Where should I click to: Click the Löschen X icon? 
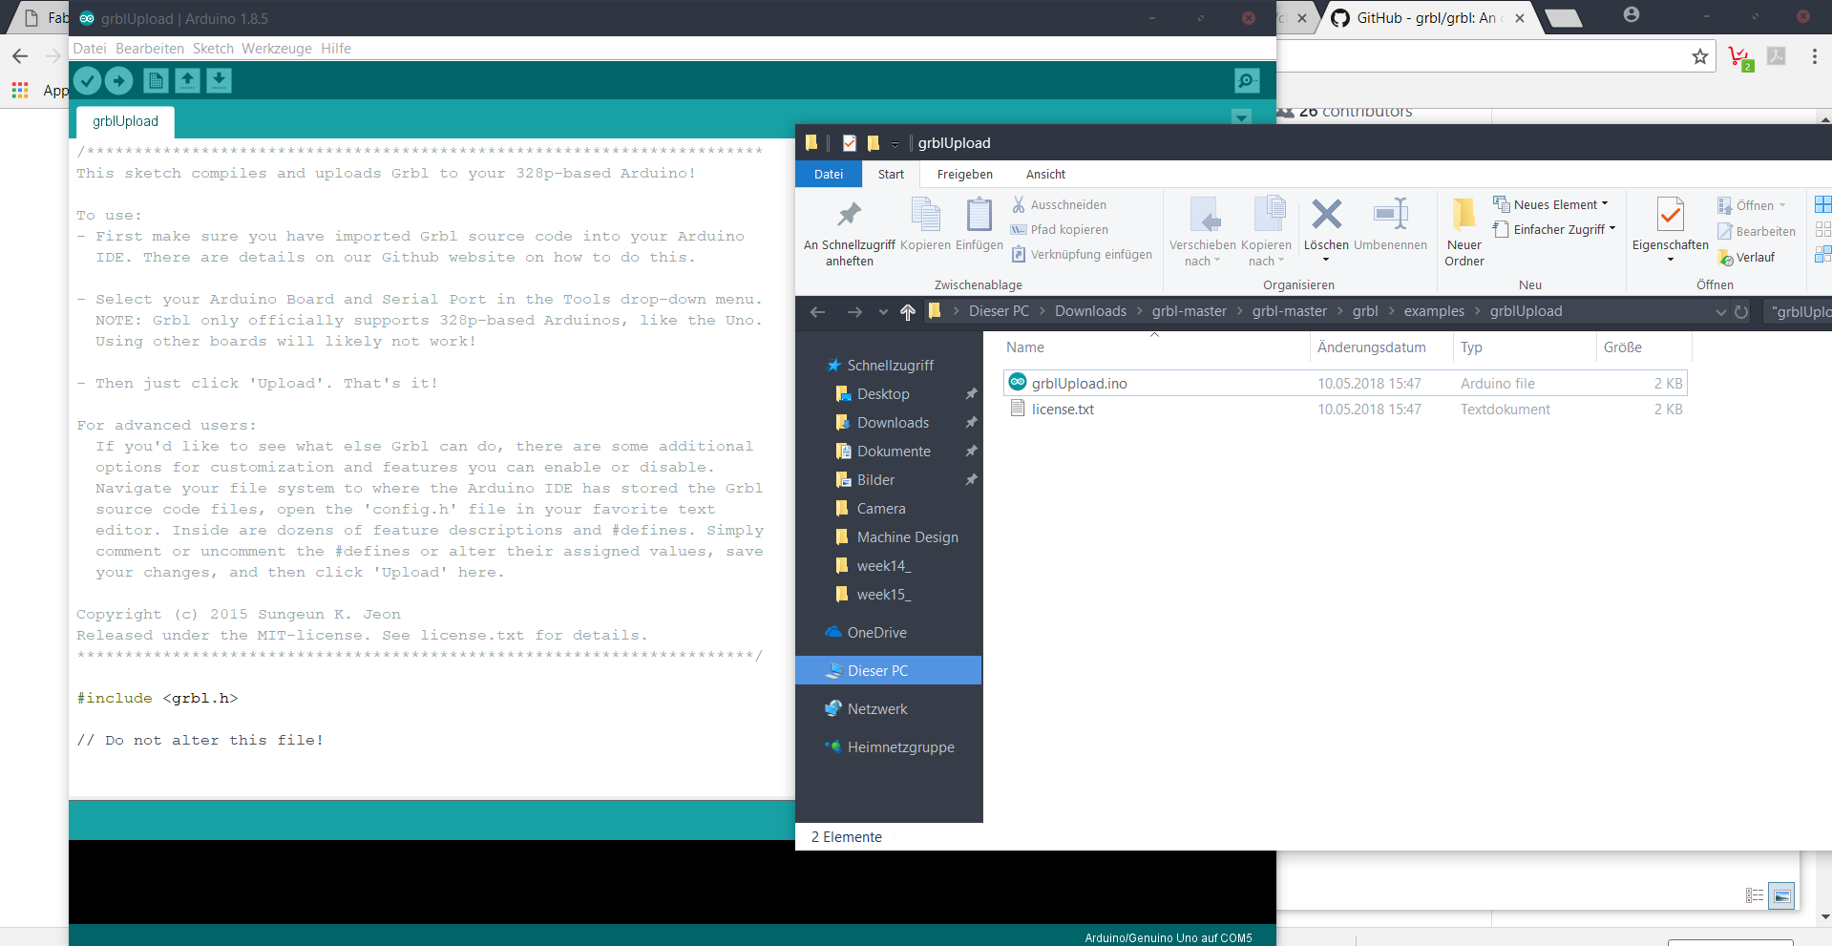point(1326,215)
